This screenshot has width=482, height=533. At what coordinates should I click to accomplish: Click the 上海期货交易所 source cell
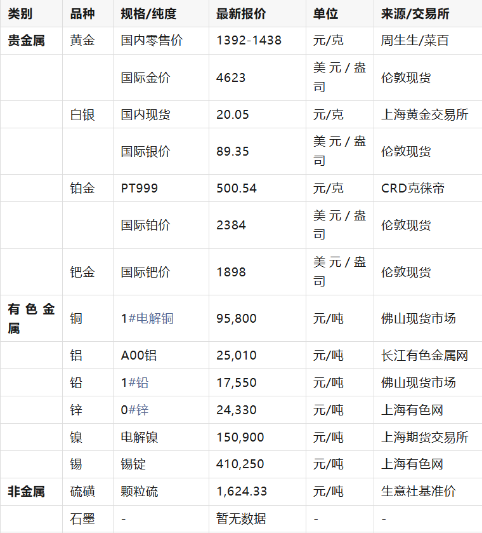[x=424, y=437]
